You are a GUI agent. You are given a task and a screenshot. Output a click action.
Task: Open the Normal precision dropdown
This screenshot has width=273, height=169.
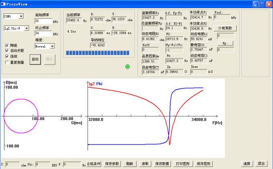(x=52, y=46)
